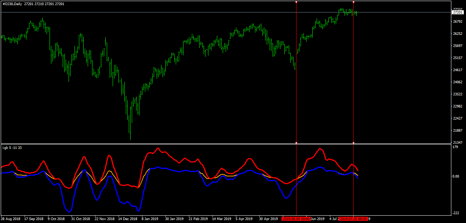466x223 pixels.
Task: Click the 21 Feb 2019 date label
Action: coord(198,219)
